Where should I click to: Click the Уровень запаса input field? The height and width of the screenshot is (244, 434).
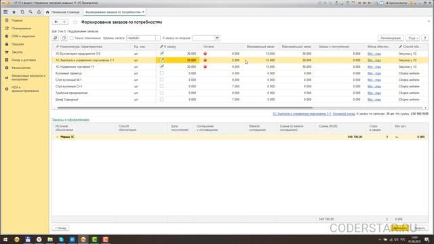click(141, 38)
